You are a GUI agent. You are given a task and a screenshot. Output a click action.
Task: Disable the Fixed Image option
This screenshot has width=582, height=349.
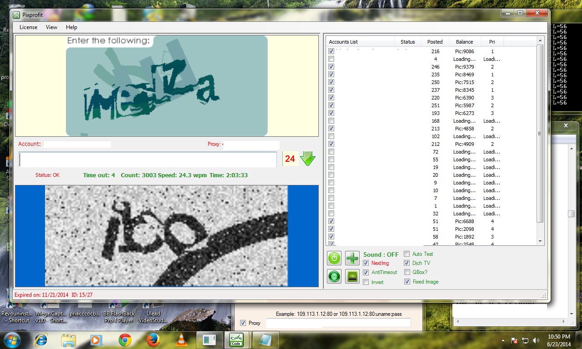coord(407,282)
